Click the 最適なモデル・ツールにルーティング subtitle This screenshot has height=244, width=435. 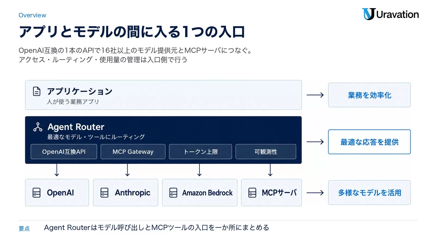pos(96,137)
